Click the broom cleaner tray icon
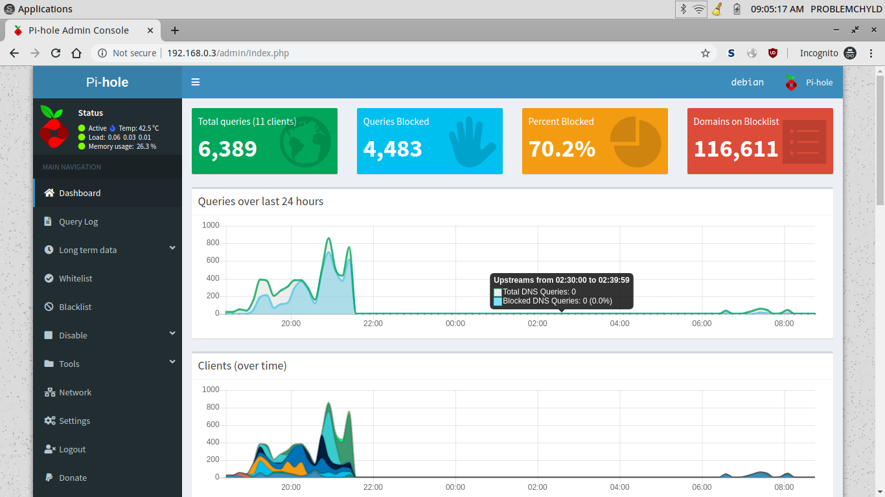The image size is (885, 497). point(717,9)
